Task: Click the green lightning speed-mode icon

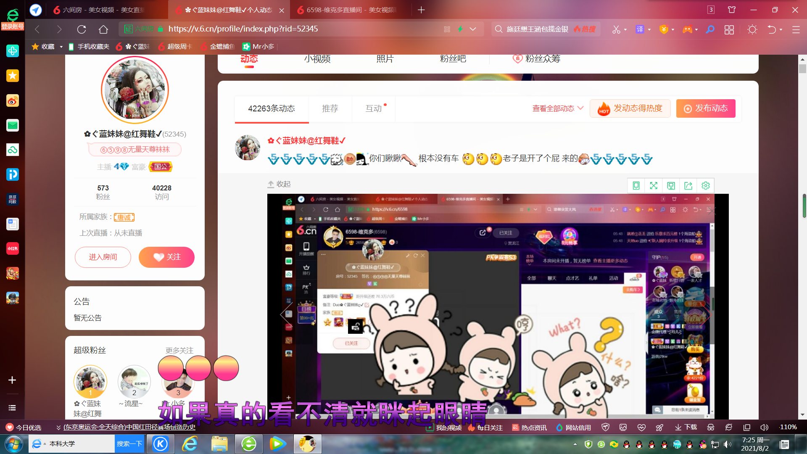Action: (460, 29)
